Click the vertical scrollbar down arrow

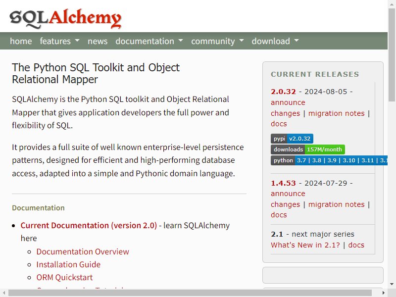[392, 284]
